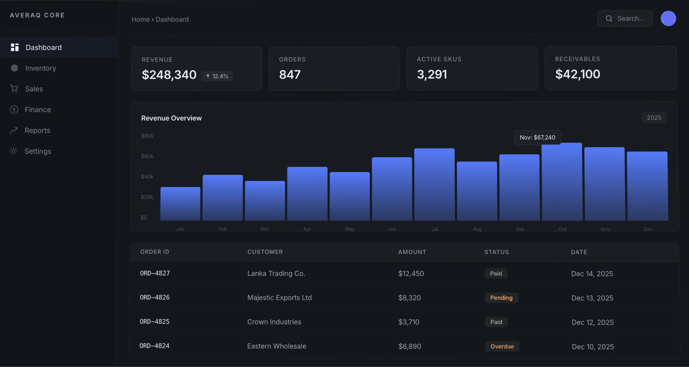Click the Dec 10, 2025 date
This screenshot has width=689, height=367.
pos(593,347)
